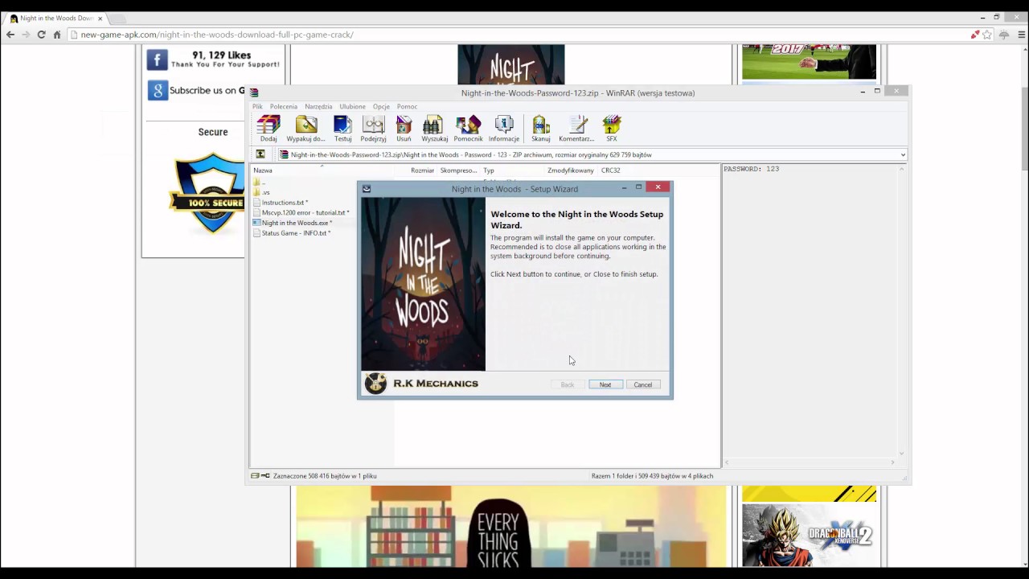Select Status Game - INFO.txt file
Viewport: 1029px width, 579px height.
[x=292, y=233]
